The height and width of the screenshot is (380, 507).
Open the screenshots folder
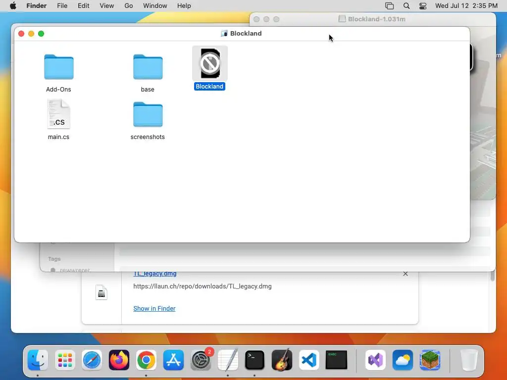148,114
